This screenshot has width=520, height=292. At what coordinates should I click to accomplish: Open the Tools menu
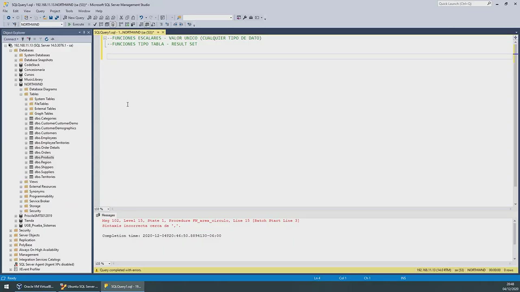point(69,11)
